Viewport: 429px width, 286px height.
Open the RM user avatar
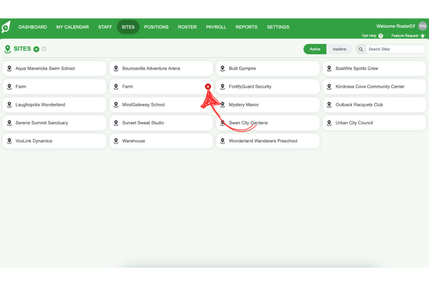pos(423,26)
